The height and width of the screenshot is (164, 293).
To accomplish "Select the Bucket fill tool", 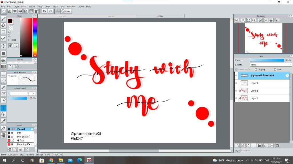I will (x=3, y=60).
